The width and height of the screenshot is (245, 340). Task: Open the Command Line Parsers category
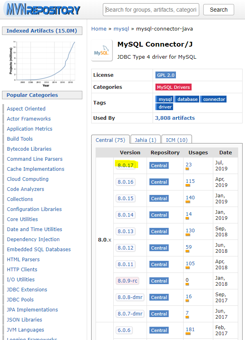(35, 159)
